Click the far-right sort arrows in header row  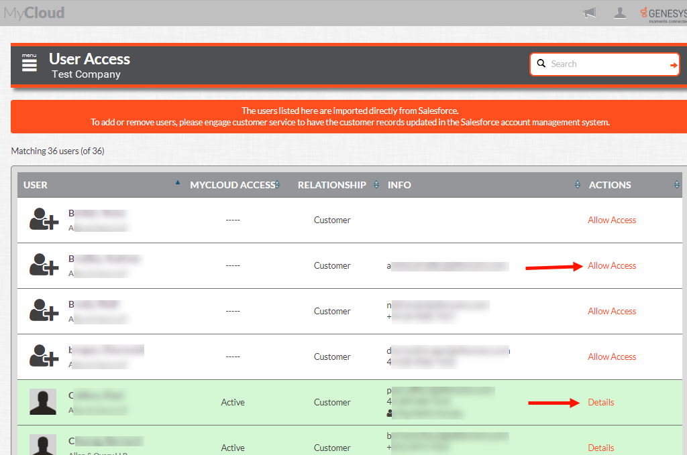point(676,184)
